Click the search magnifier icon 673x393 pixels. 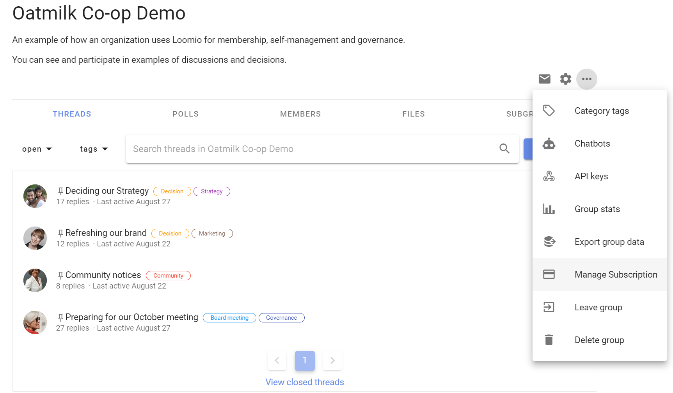click(504, 149)
